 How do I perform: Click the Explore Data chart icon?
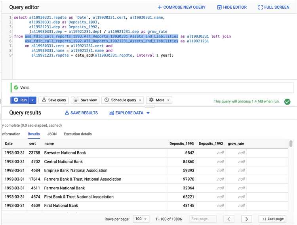112,113
